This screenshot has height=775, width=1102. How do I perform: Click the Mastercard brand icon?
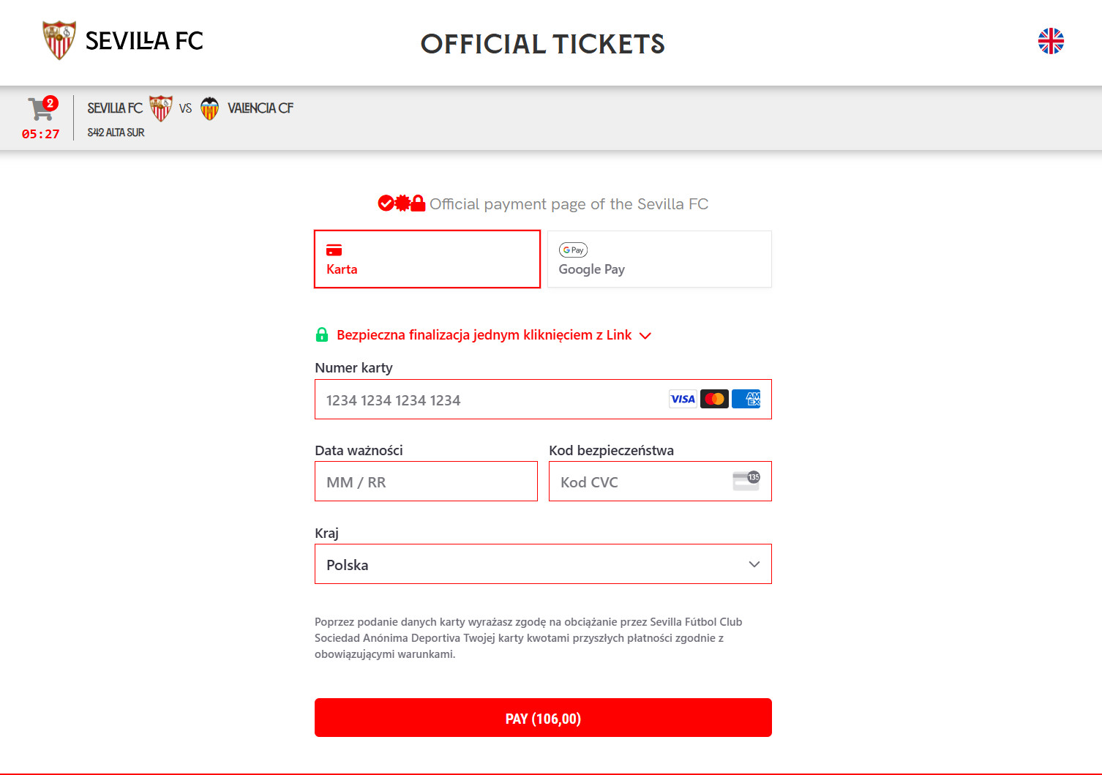[x=714, y=399]
